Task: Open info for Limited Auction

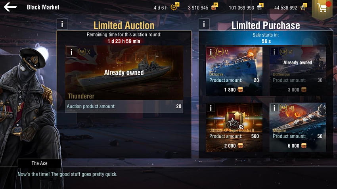Action: coord(62,24)
